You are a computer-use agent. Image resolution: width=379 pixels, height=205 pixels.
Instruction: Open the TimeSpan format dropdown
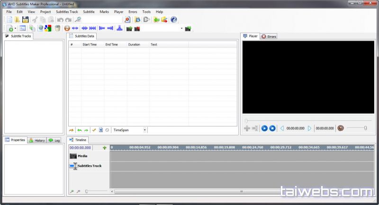point(145,130)
